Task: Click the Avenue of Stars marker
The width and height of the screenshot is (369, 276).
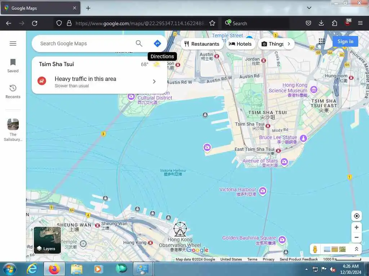Action: [x=284, y=162]
